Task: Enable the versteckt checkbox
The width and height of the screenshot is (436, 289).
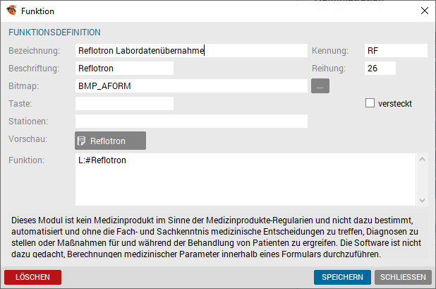Action: (x=370, y=103)
